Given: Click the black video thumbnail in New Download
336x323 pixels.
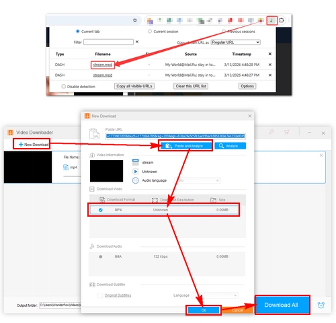Looking at the screenshot, I should click(x=106, y=171).
